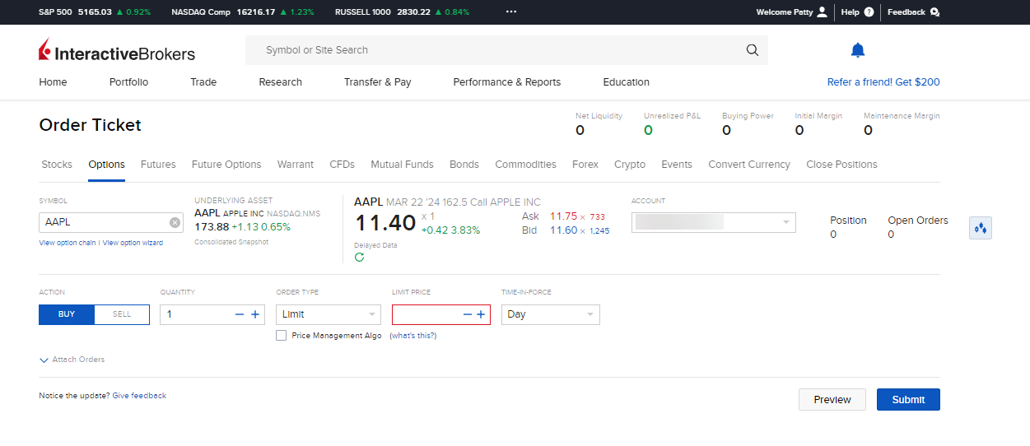Click the Welcome Patty text
Image resolution: width=1030 pixels, height=446 pixels.
(784, 12)
